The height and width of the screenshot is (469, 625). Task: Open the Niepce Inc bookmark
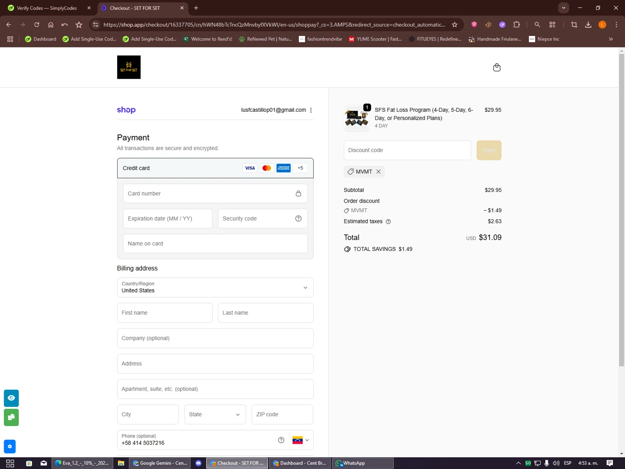tap(544, 39)
